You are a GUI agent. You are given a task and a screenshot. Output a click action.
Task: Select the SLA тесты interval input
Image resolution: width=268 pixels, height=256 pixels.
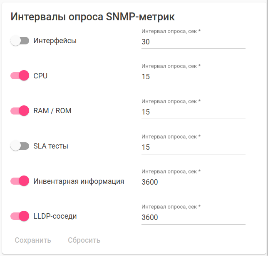click(193, 147)
